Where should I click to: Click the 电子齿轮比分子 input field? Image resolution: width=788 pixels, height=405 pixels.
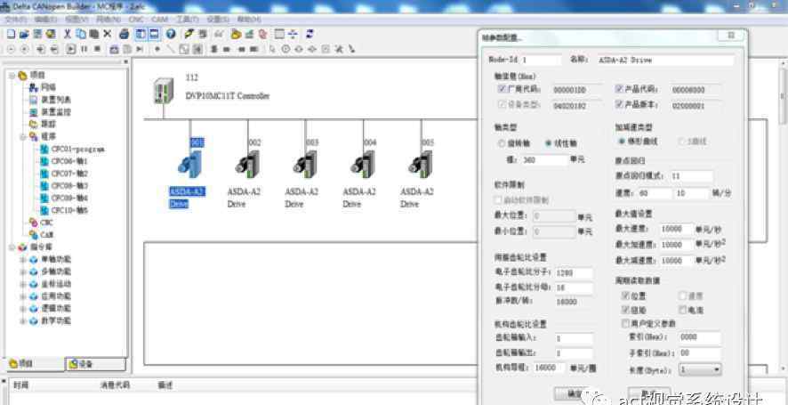point(573,273)
